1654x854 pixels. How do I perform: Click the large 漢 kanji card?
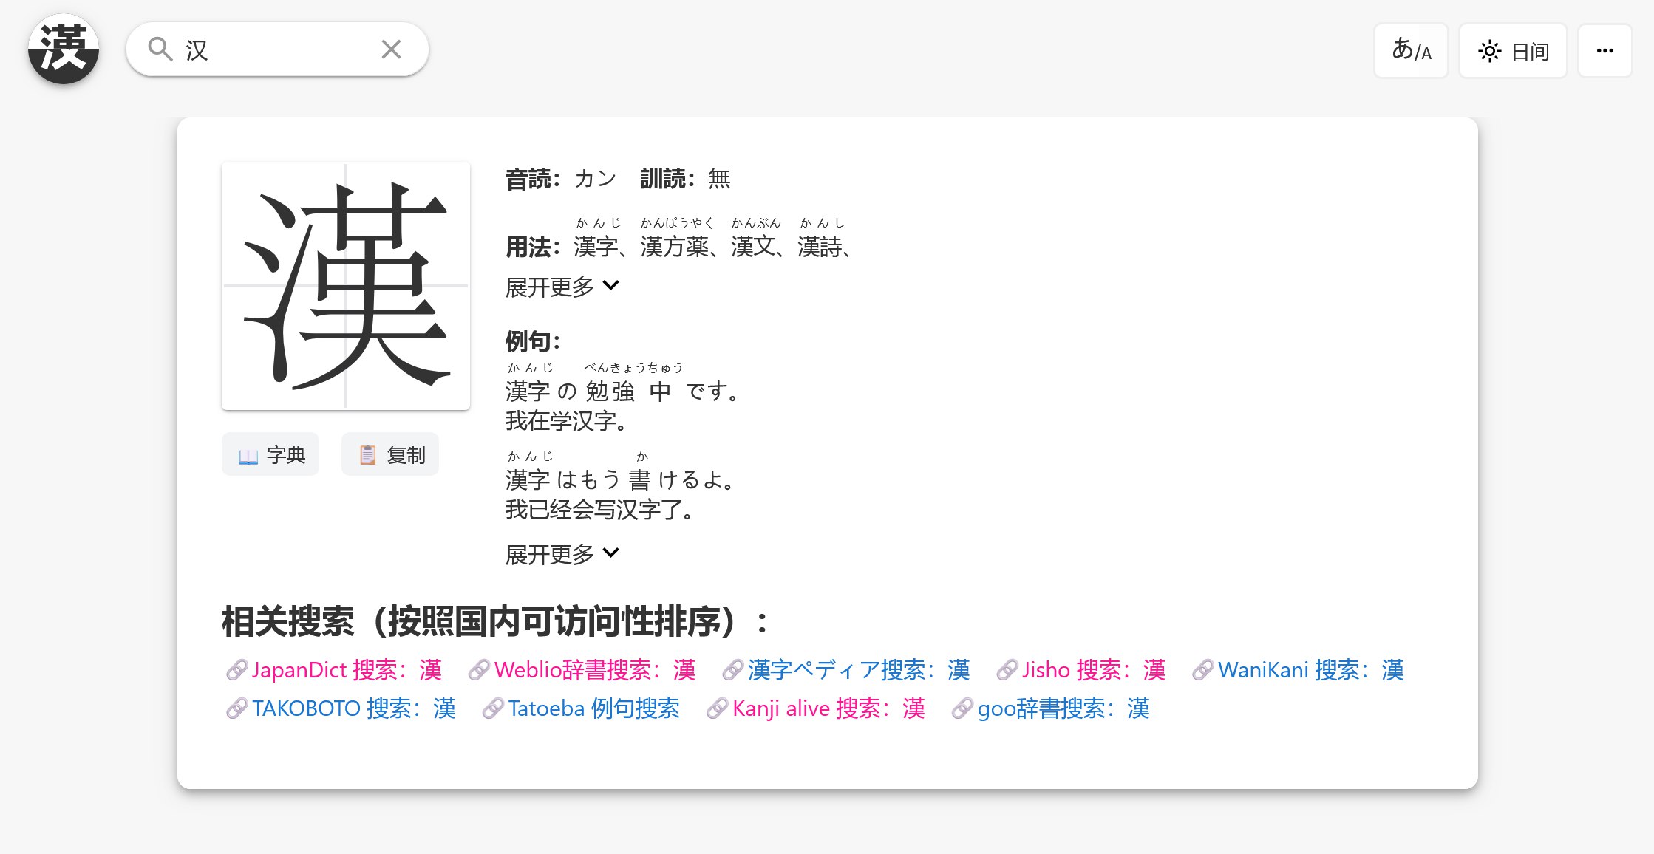click(346, 286)
